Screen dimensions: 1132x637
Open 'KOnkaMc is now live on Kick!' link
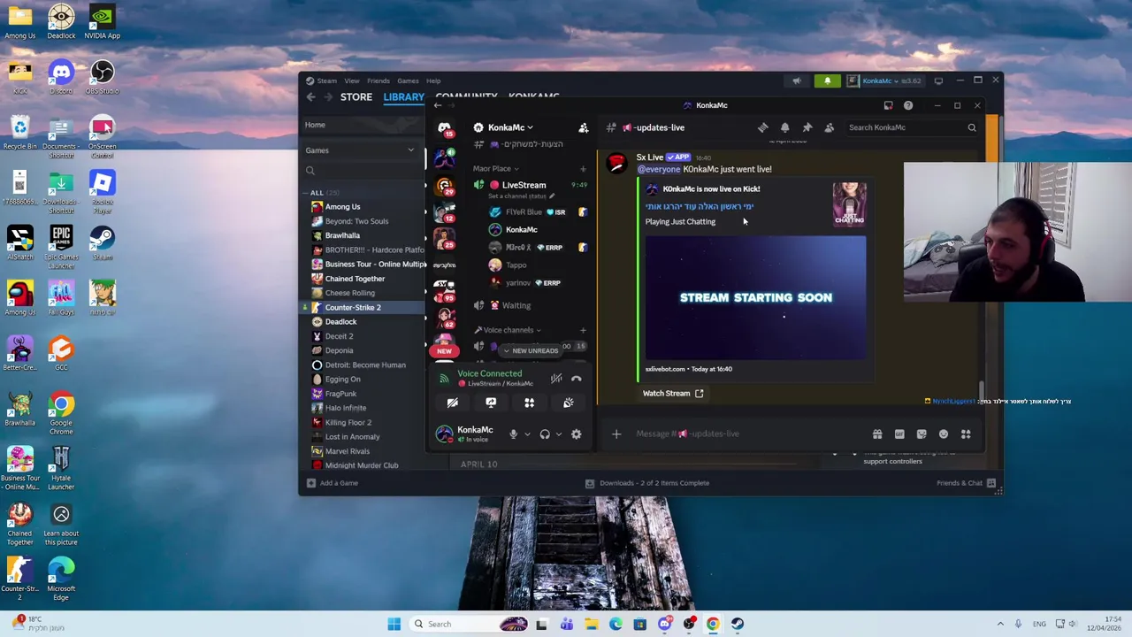(711, 188)
